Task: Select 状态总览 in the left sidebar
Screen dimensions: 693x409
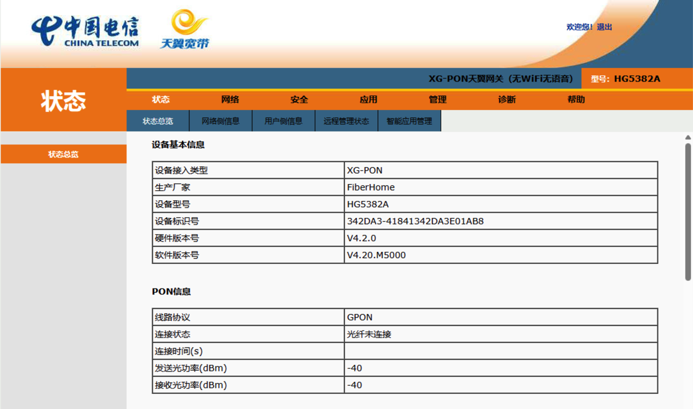Action: click(63, 154)
